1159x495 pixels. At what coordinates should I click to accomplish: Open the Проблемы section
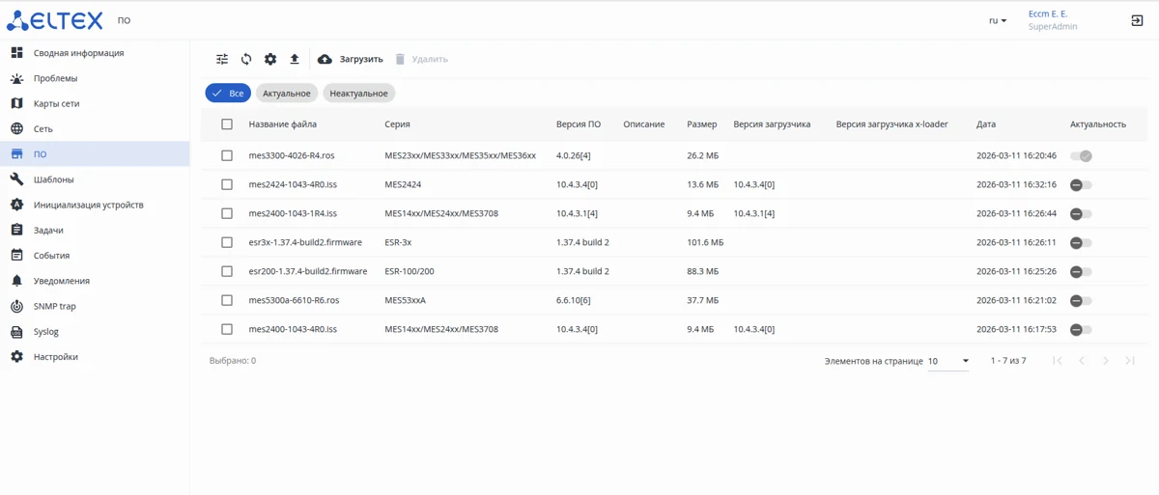coord(95,78)
